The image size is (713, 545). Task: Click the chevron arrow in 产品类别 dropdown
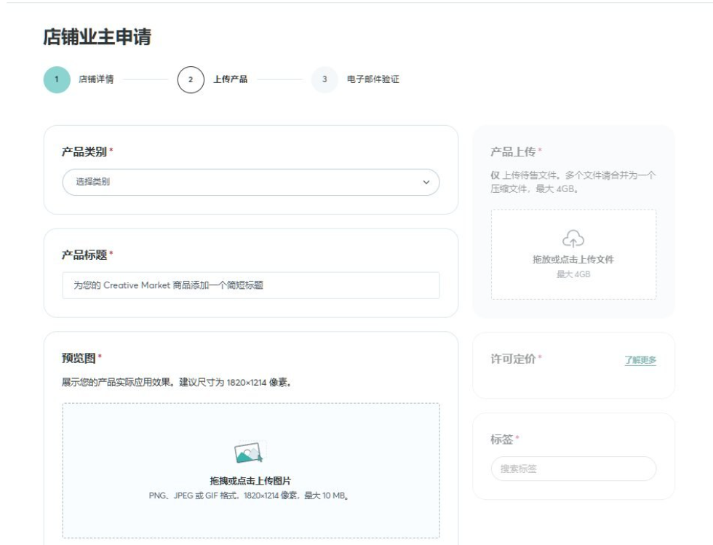click(x=426, y=182)
